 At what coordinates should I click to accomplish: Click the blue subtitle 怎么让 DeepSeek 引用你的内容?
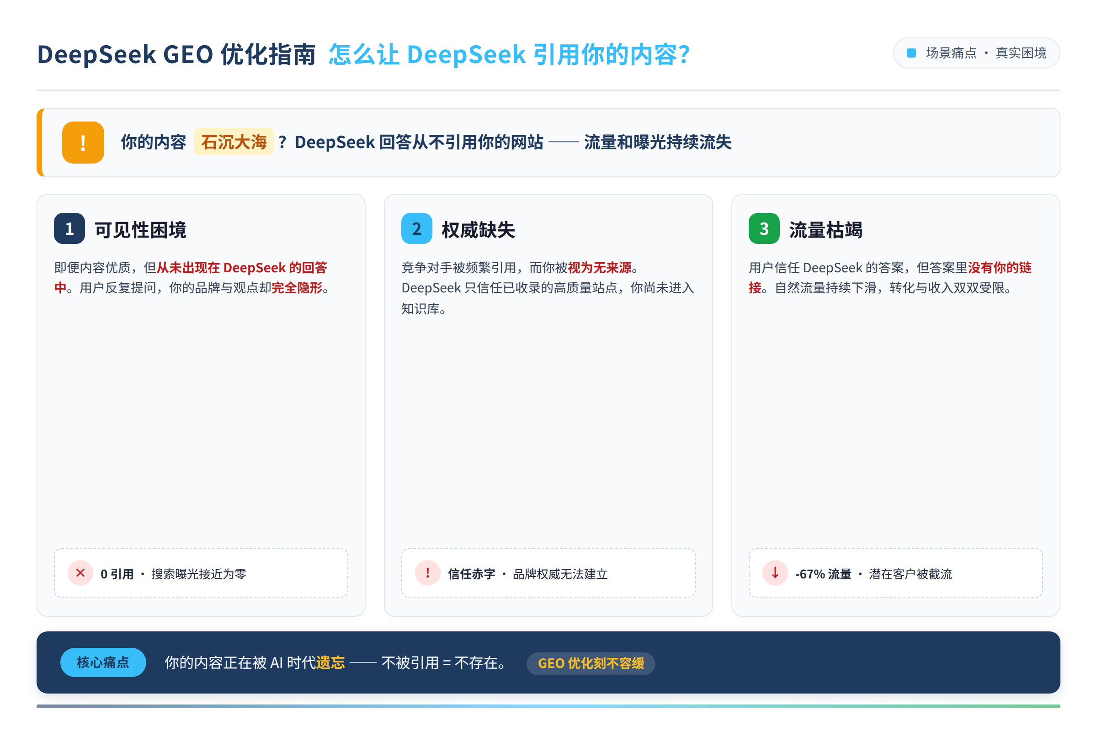509,54
